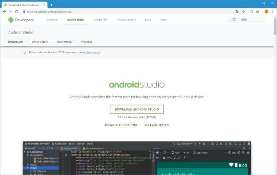Click the android studio wordmark logo

[x=137, y=84]
